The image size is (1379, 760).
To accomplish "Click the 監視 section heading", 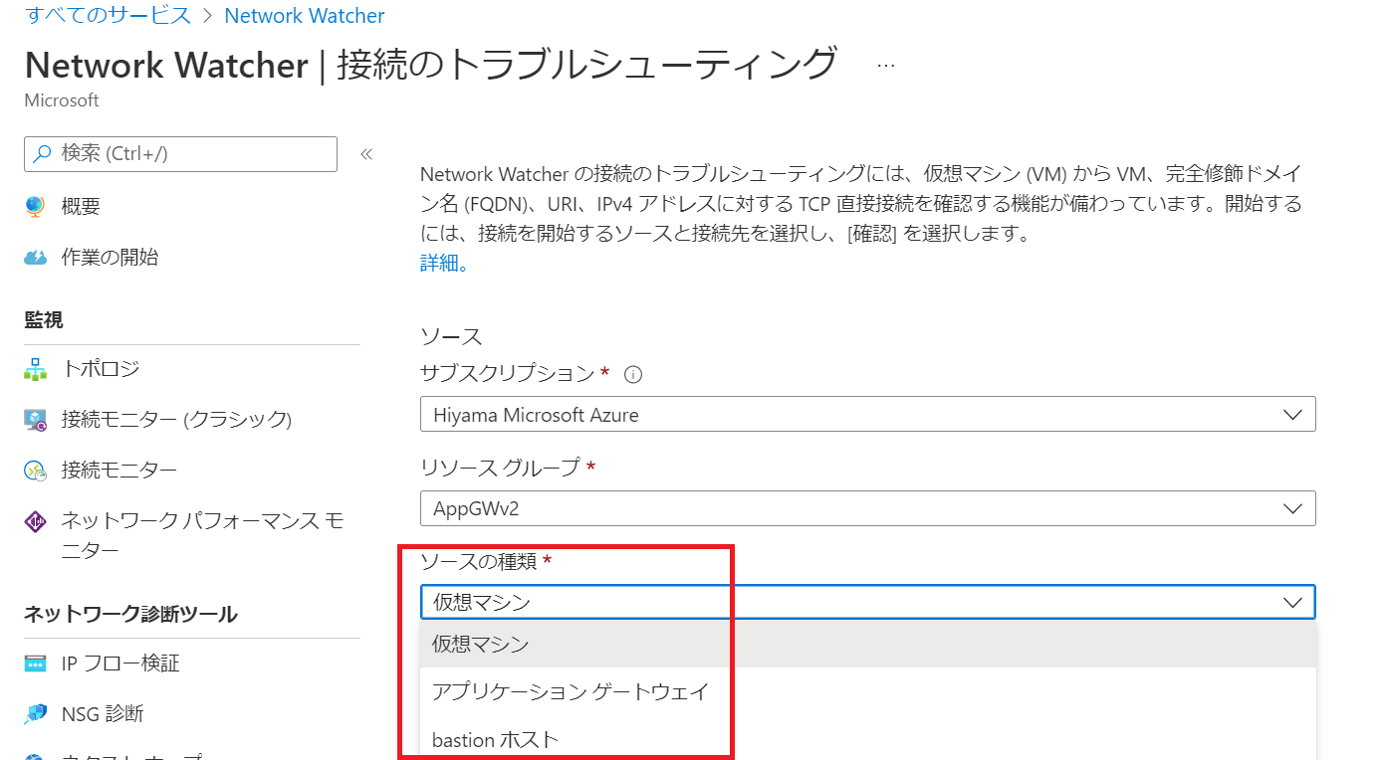I will [44, 320].
